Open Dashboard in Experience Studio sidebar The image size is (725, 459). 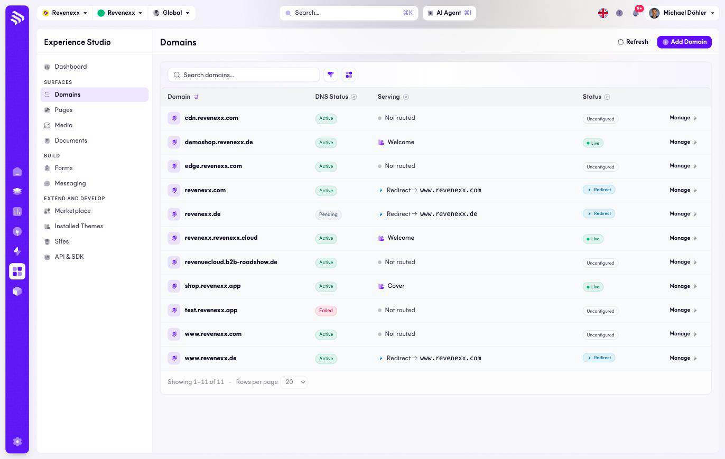[94, 67]
